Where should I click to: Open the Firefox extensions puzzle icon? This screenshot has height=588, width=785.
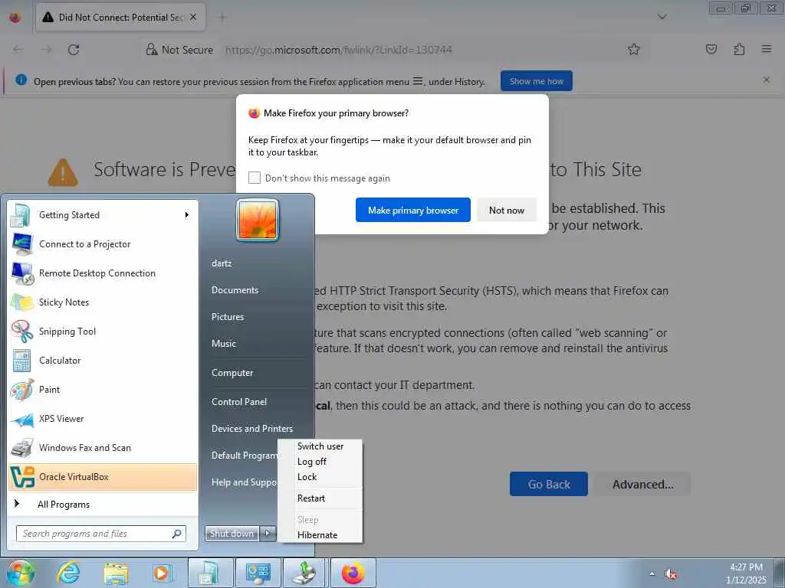pos(739,49)
